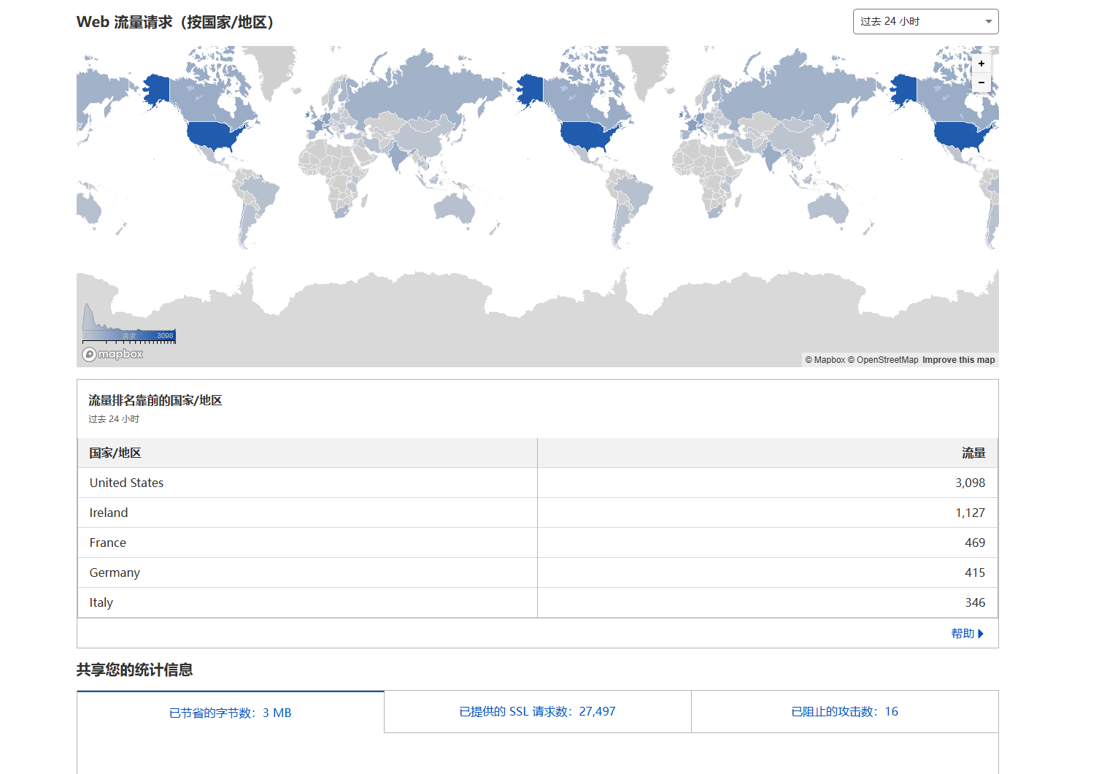Click the blue traffic legend color scale
Viewport: 1107px width, 774px height.
coord(129,336)
